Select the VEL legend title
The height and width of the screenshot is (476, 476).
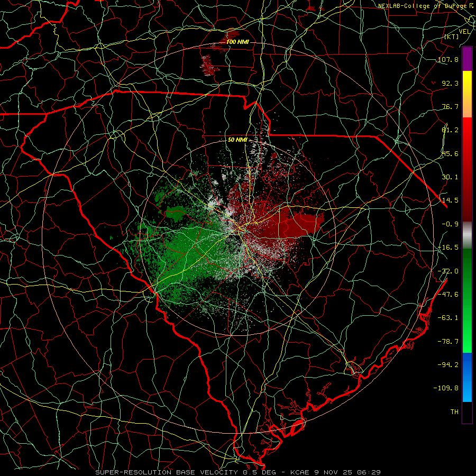(x=464, y=32)
